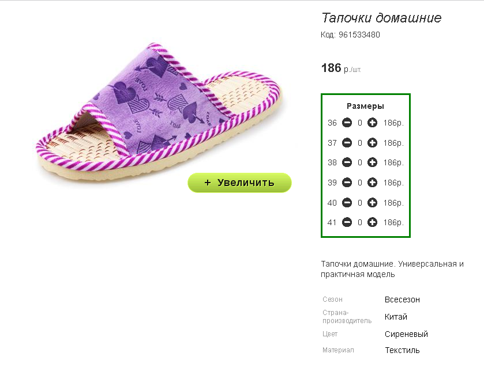Image resolution: width=484 pixels, height=368 pixels.
Task: Decrease quantity for size 41
Action: click(x=347, y=222)
